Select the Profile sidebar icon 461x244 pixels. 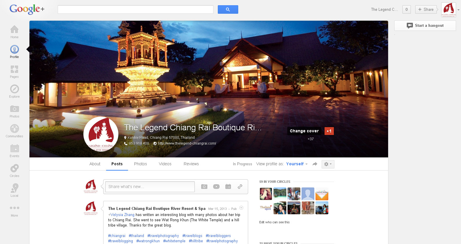[14, 49]
